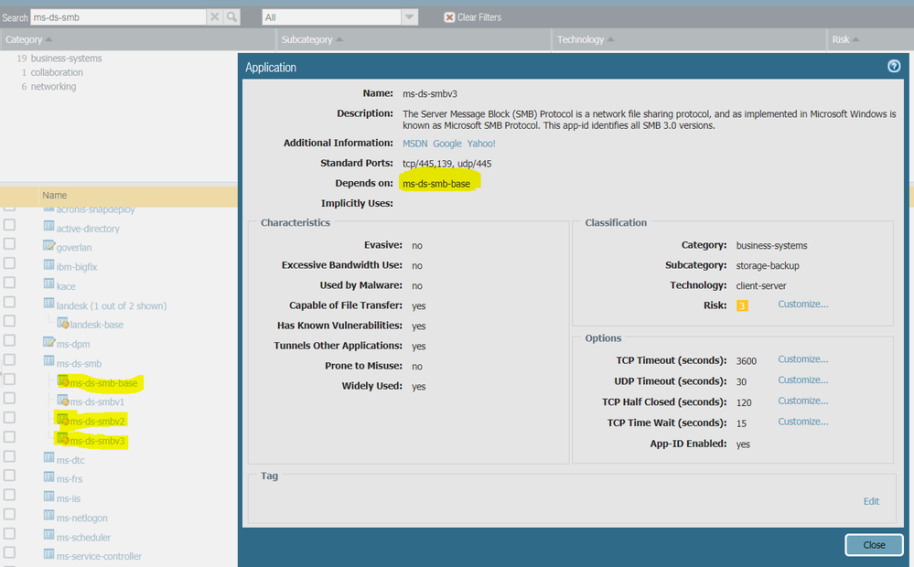Filter by business-systems category
This screenshot has width=914, height=567.
tap(66, 59)
